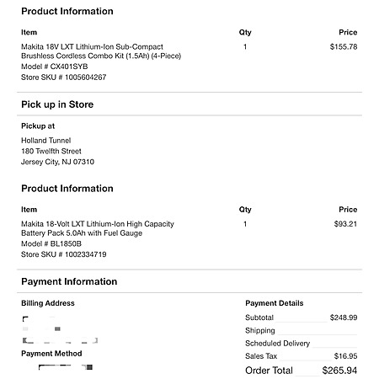This screenshot has width=379, height=379.
Task: Select Store SKU # 1005604267
Action: [64, 77]
